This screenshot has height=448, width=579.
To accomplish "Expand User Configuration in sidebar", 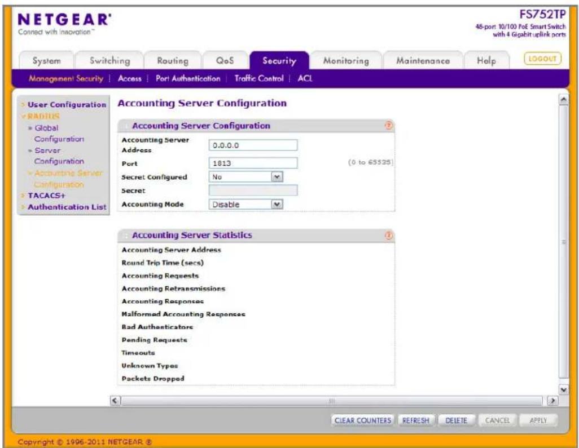I will 67,105.
